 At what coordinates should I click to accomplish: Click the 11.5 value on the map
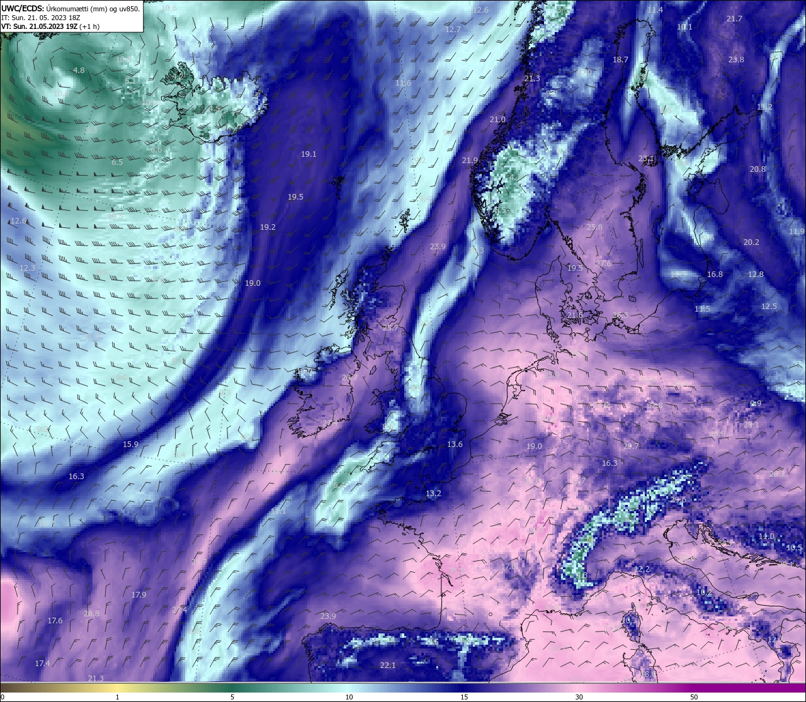tap(702, 309)
